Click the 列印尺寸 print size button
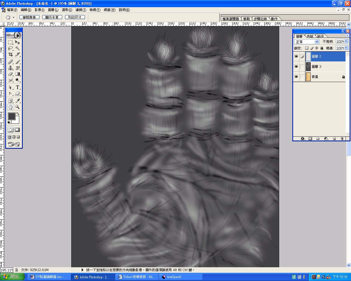This screenshot has height=281, width=351. tap(75, 17)
